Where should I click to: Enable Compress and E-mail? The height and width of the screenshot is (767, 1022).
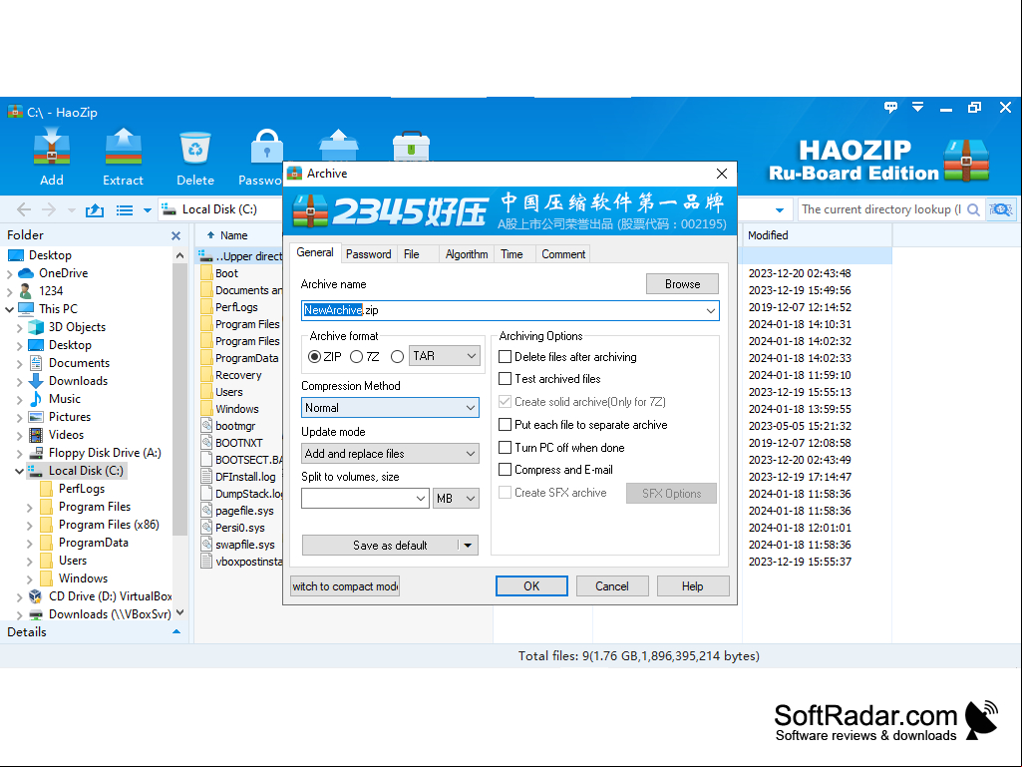coord(505,470)
